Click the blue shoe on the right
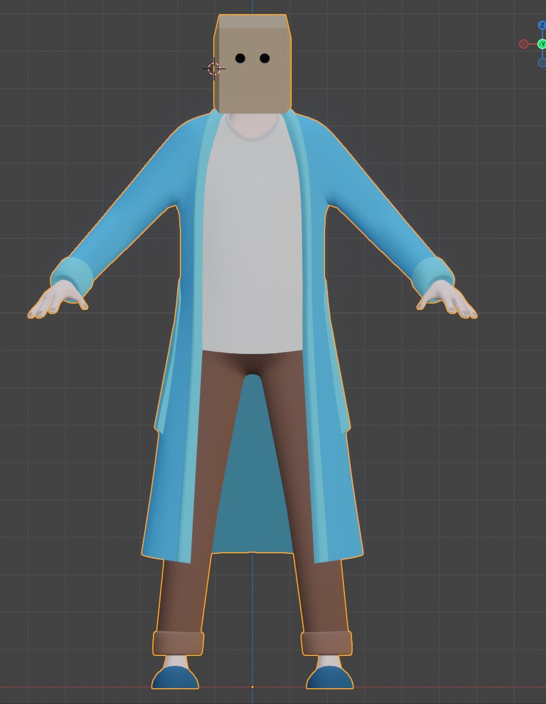 330,678
